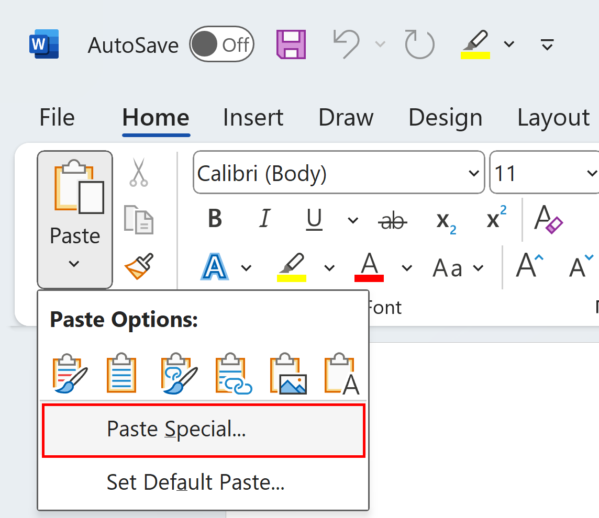Choose Set Default Paste… menu entry
This screenshot has width=599, height=518.
[203, 482]
